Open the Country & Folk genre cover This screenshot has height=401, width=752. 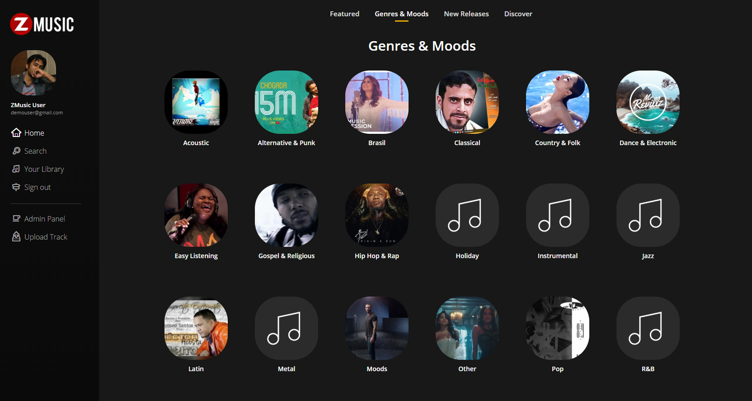click(558, 102)
